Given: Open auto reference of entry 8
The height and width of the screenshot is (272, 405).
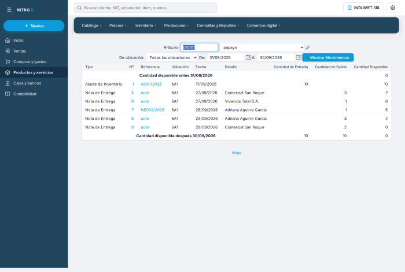Looking at the screenshot, I should click(145, 119).
